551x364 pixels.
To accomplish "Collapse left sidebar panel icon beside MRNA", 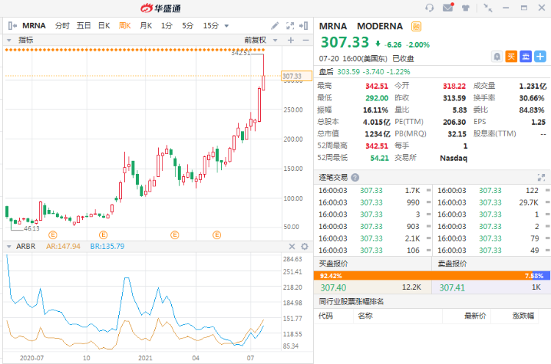I will pyautogui.click(x=12, y=26).
